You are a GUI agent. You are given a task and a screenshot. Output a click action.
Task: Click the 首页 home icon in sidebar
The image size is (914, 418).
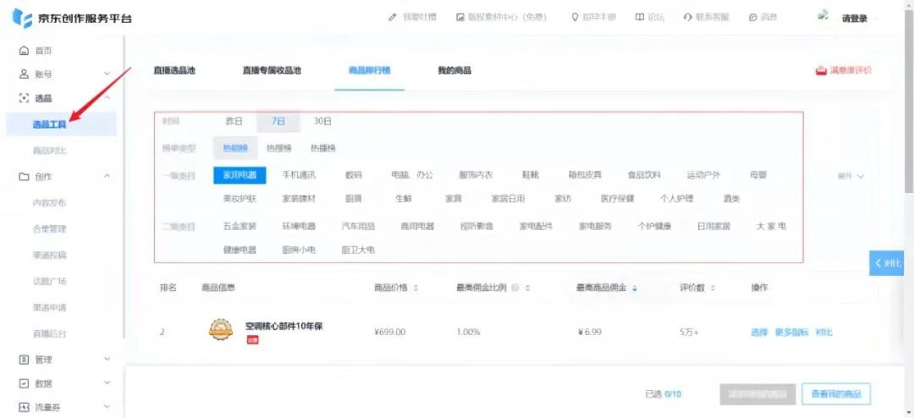pyautogui.click(x=24, y=51)
